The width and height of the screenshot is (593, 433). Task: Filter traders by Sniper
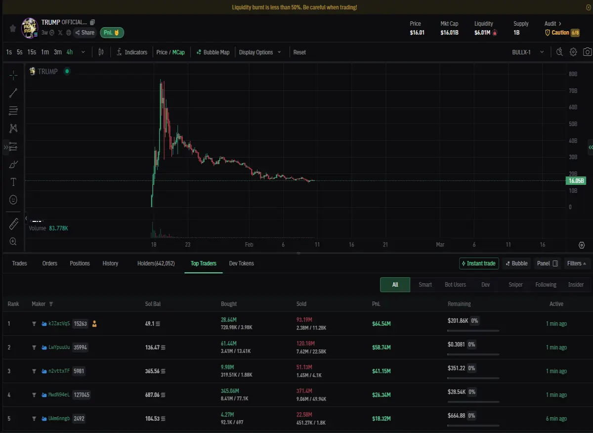(515, 285)
